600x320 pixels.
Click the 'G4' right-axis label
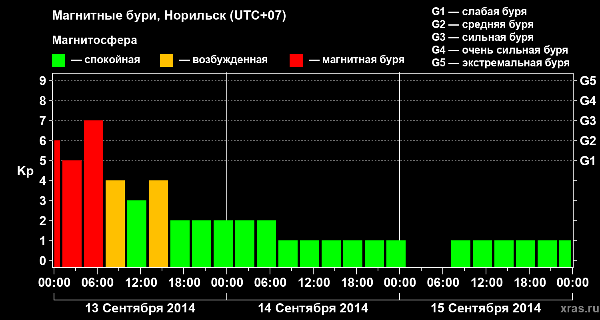[x=588, y=101]
